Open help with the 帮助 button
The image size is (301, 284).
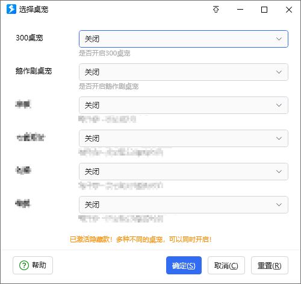tap(33, 265)
